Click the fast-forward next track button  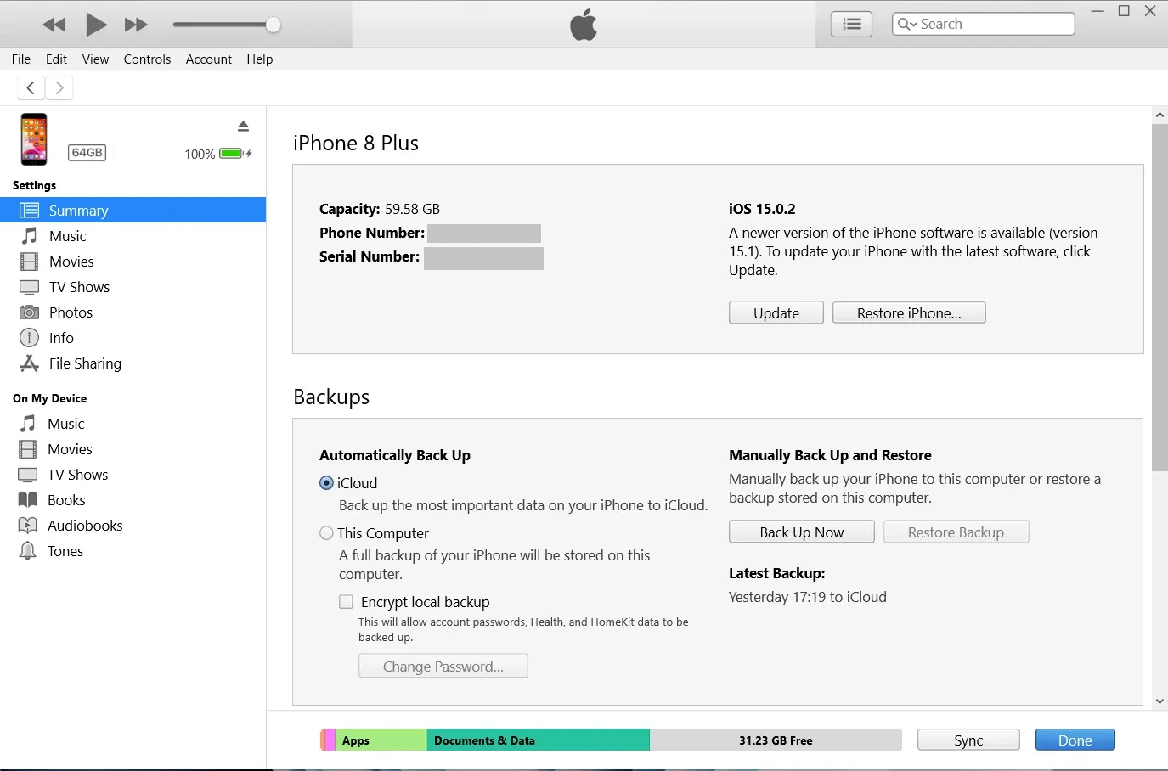tap(136, 25)
